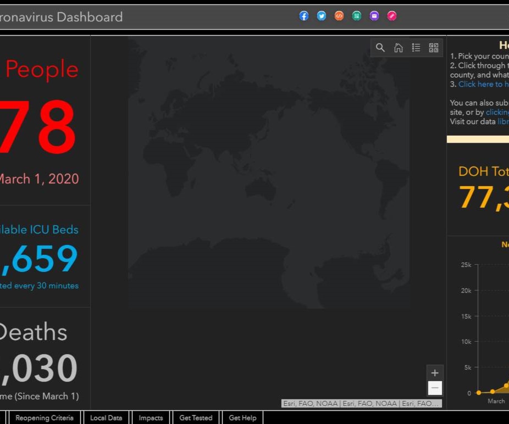Click the 'me (Since March 1)' caption
The image size is (509, 424).
pyautogui.click(x=39, y=396)
